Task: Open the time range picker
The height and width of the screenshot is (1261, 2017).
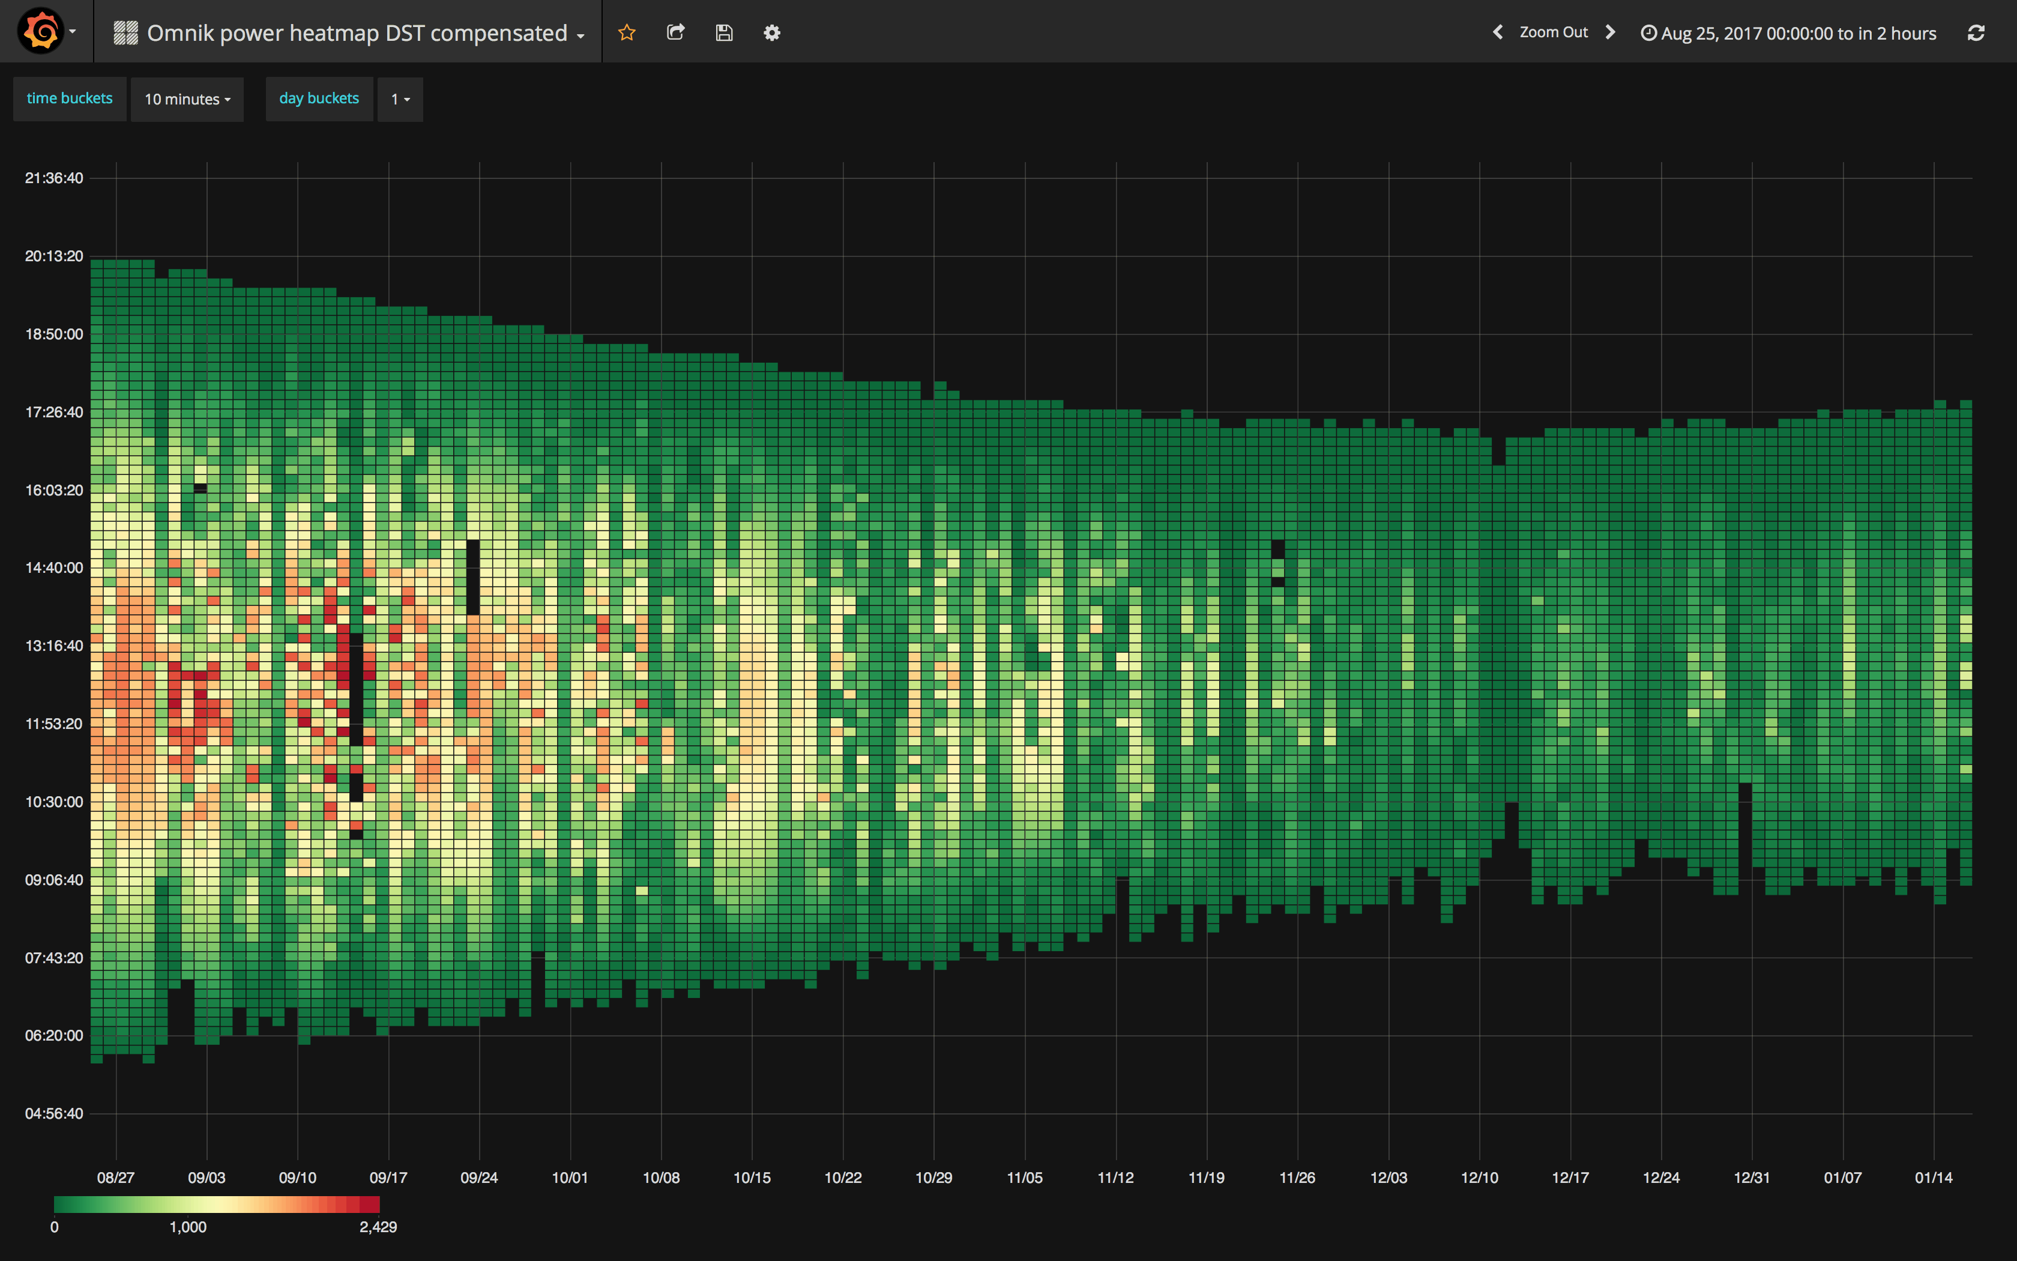Action: [x=1789, y=34]
